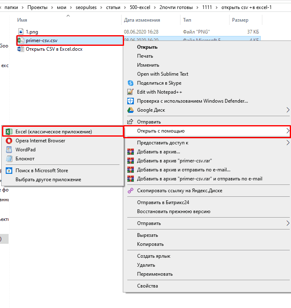Expand the Предоставить доступ к submenu arrow
This screenshot has height=308, width=291.
pyautogui.click(x=288, y=143)
